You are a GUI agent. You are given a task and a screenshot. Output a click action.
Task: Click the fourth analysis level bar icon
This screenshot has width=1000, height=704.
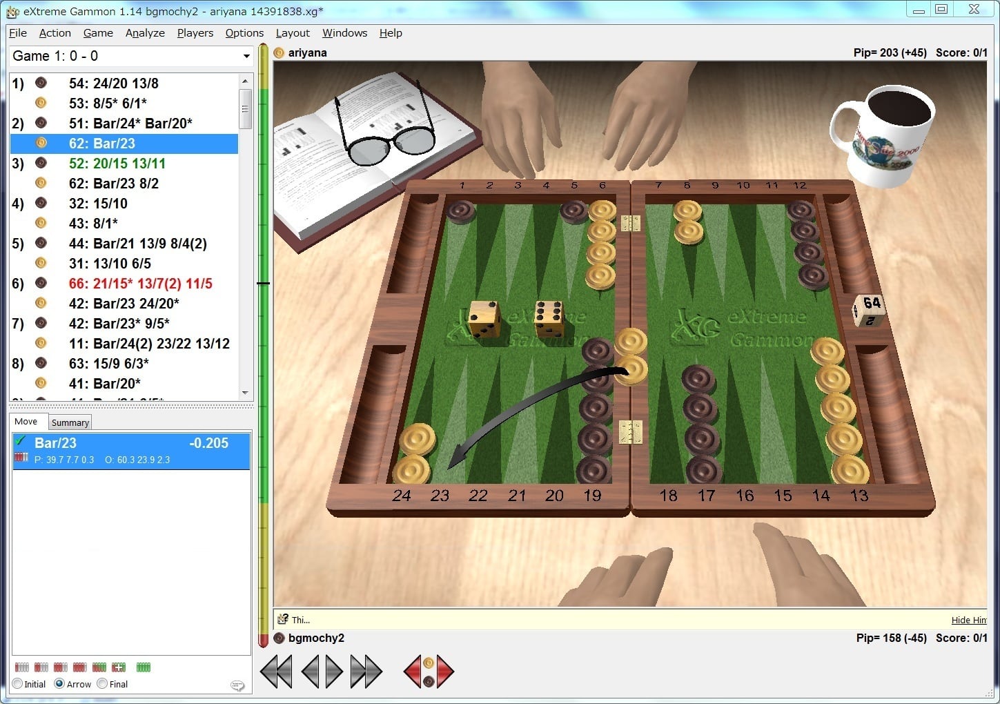80,667
